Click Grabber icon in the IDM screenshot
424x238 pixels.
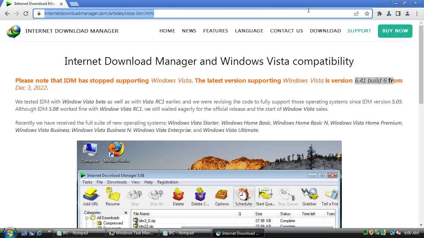click(x=309, y=197)
